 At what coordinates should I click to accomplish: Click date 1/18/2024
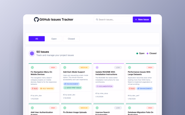[x=132, y=99]
